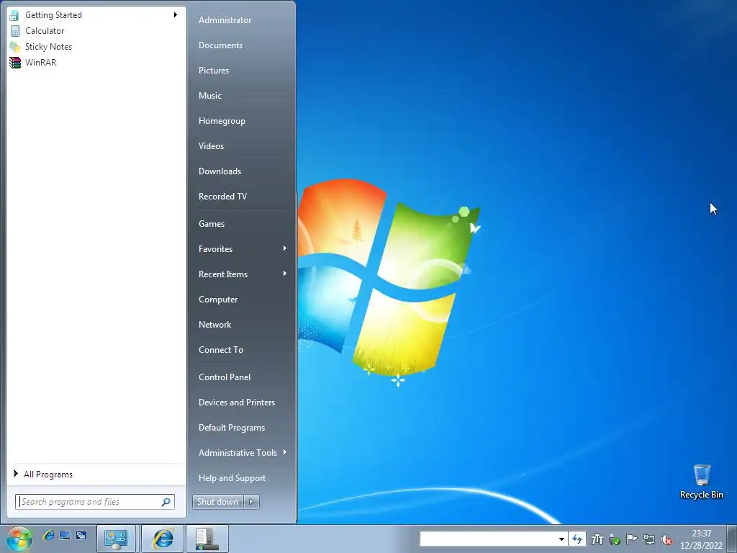Open Control Panel

(x=225, y=377)
